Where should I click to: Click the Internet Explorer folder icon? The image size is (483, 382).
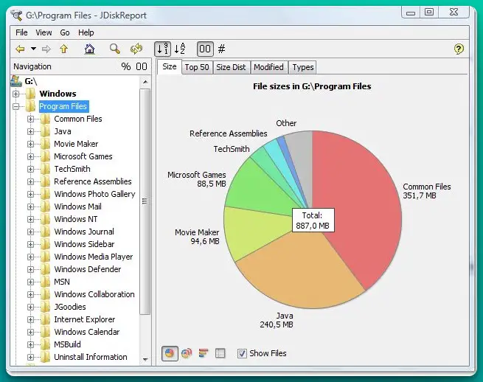[45, 319]
